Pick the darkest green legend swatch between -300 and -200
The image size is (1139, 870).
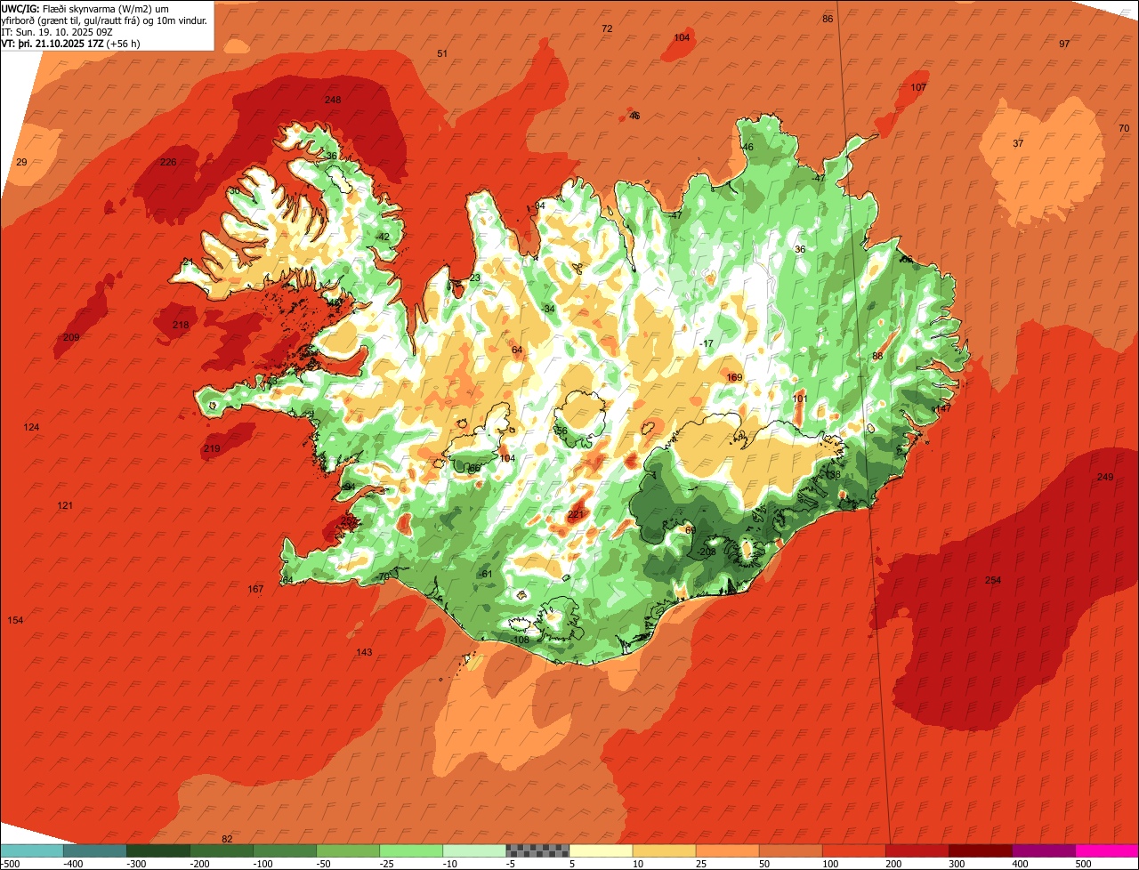[x=158, y=850]
